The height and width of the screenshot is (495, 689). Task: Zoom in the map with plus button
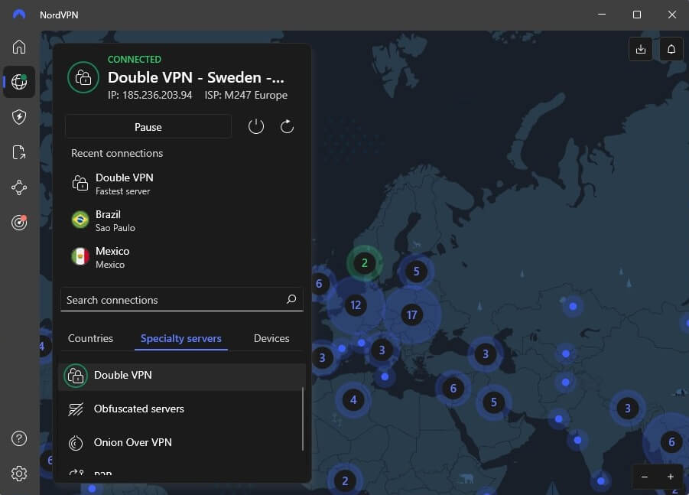pyautogui.click(x=671, y=477)
